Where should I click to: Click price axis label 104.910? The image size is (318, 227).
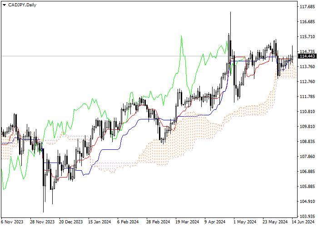pyautogui.click(x=307, y=202)
